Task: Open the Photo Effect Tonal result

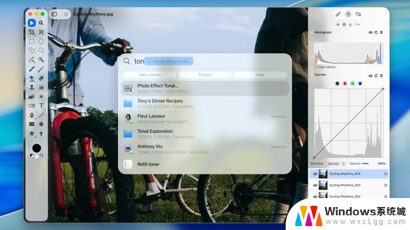Action: pyautogui.click(x=205, y=88)
